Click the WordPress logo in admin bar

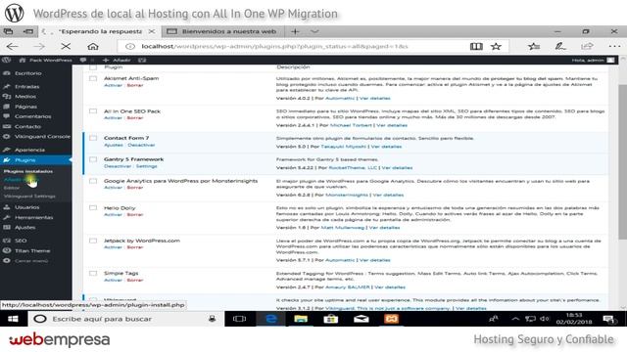pos(6,61)
